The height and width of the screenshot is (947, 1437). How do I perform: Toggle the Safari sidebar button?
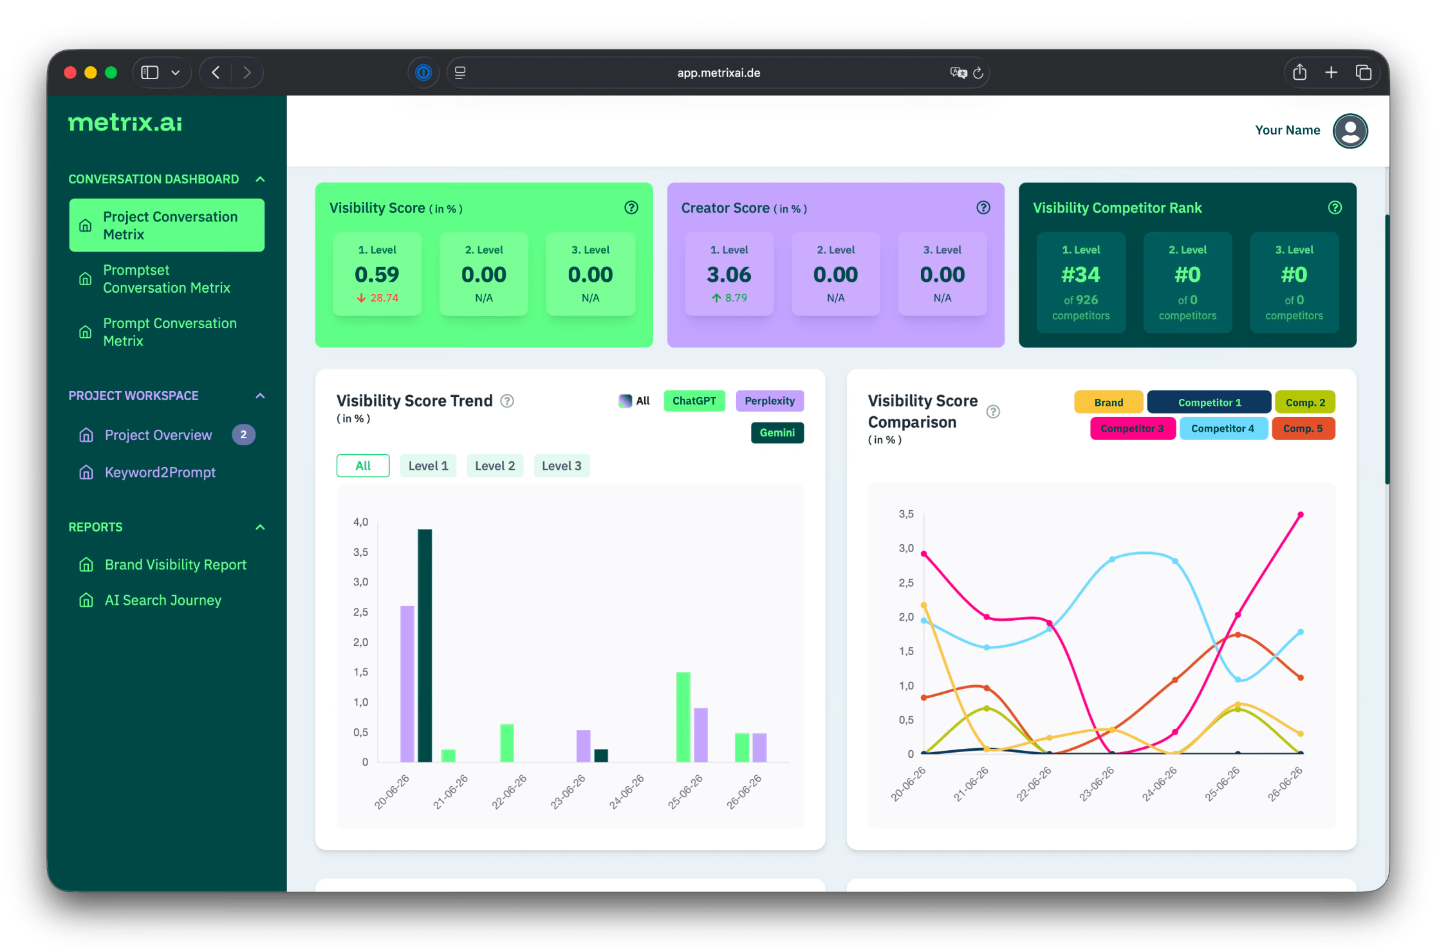[150, 73]
